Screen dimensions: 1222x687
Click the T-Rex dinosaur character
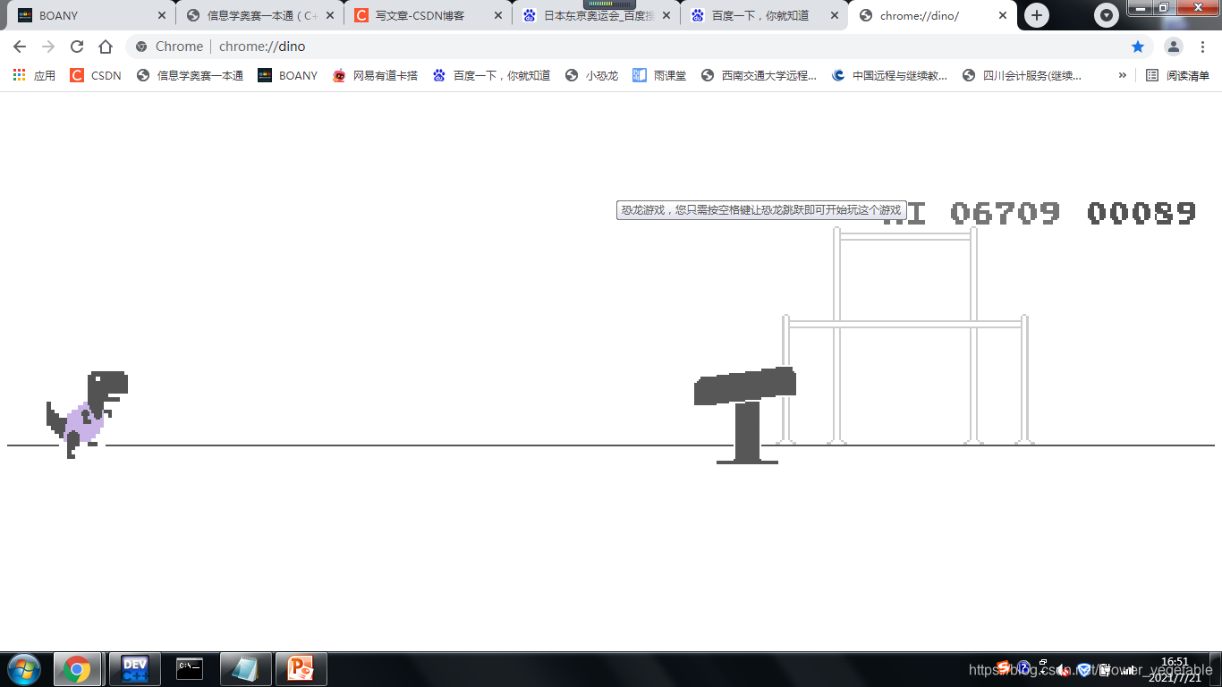click(88, 414)
